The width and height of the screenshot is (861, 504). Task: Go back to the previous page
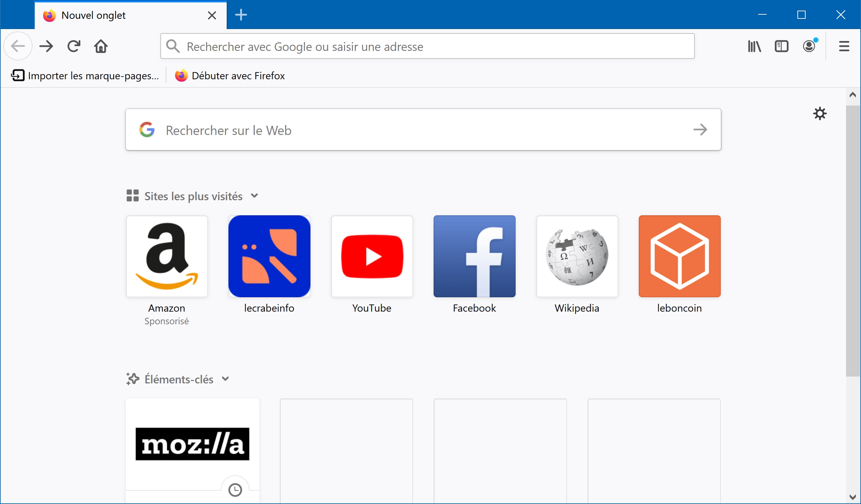coord(18,46)
